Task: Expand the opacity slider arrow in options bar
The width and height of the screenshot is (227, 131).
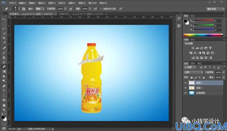Action: [65, 9]
